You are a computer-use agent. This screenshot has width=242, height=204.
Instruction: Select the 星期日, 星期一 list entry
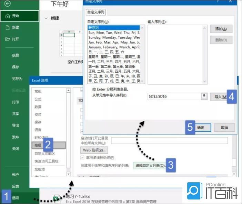[114, 57]
